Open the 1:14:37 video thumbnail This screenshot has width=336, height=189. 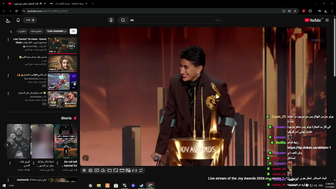(x=62, y=99)
